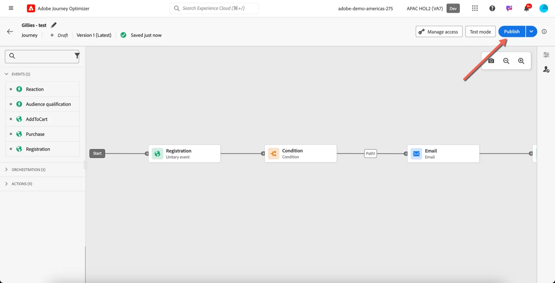Open the Publish options dropdown arrow
Image resolution: width=555 pixels, height=283 pixels.
532,31
